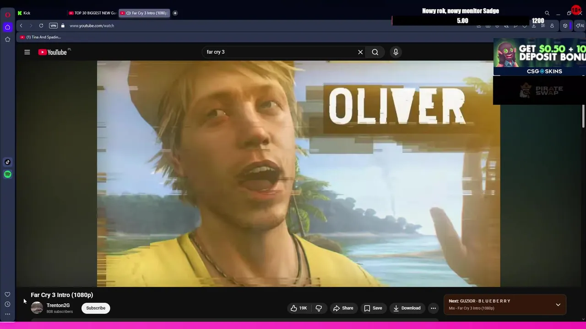Run the YouTube search magnifier button

coord(375,52)
